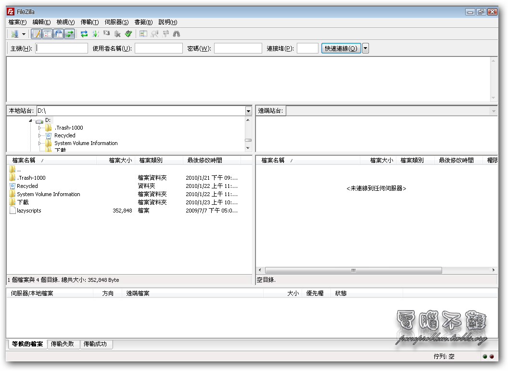Click the remote pane horizontal scrollbar
Viewport: 508px width, 371px height.
pos(353,270)
